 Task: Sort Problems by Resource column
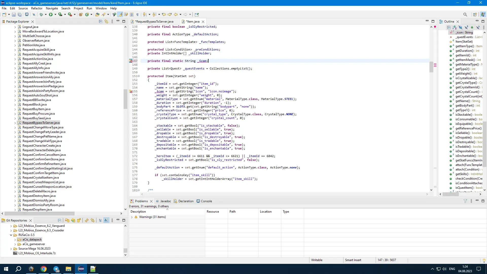[216, 212]
